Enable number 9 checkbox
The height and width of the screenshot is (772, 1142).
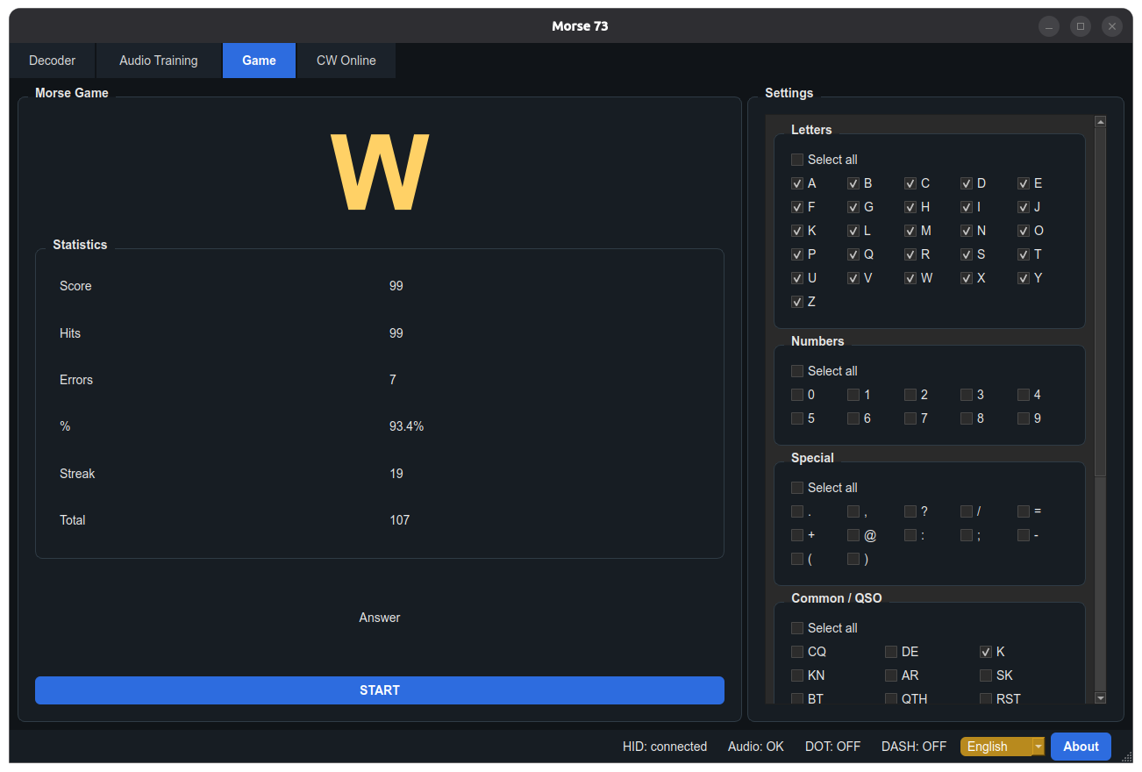[1024, 418]
